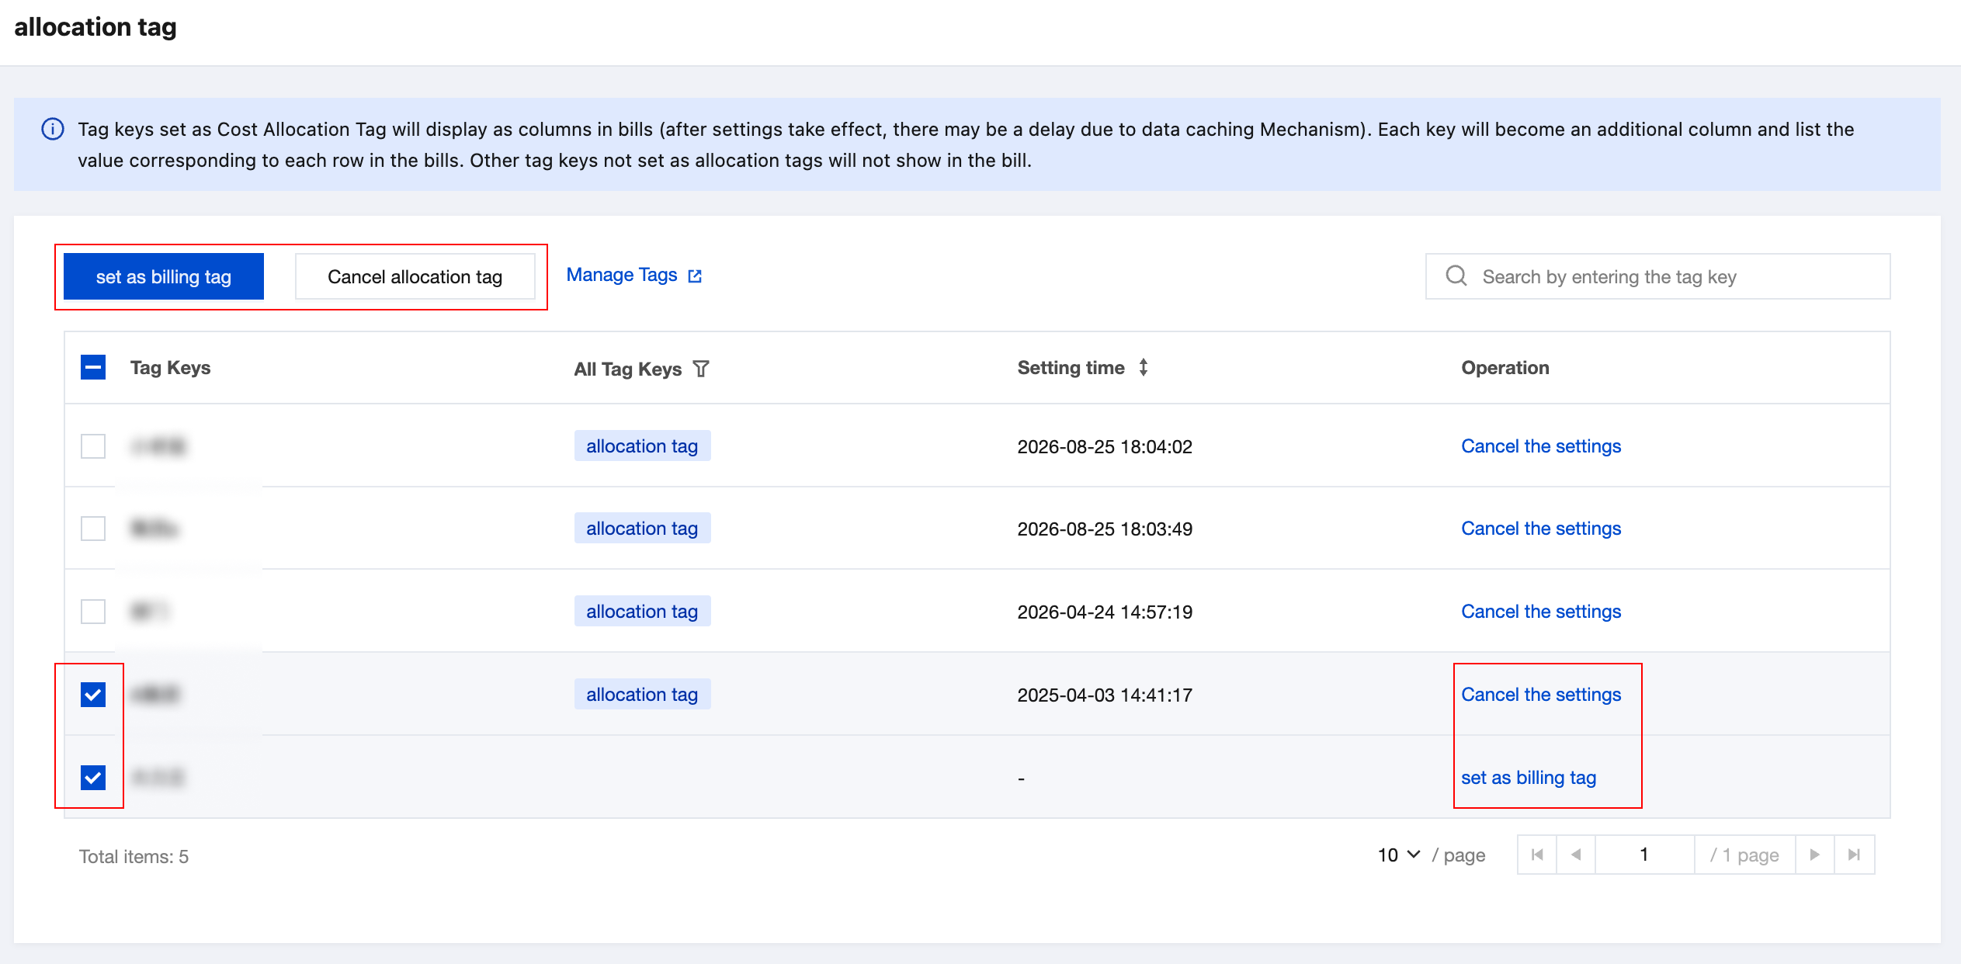Check the row dated 2026-04-24 14:57:19

[93, 612]
